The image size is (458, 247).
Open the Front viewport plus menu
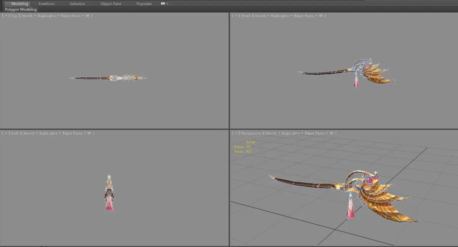(235, 16)
